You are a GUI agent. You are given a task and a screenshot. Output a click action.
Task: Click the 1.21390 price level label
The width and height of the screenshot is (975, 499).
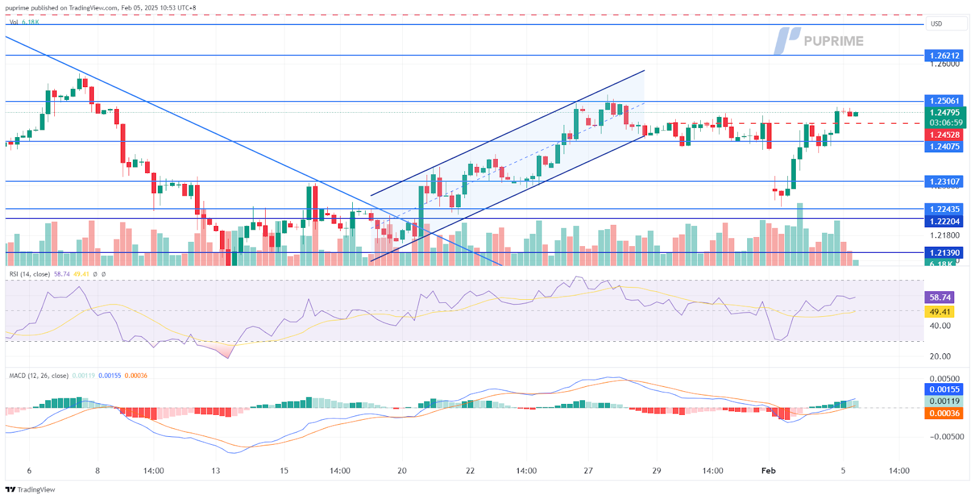944,253
